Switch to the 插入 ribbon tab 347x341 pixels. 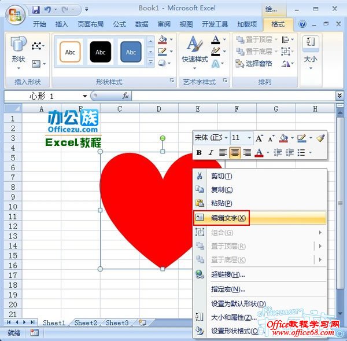click(61, 24)
